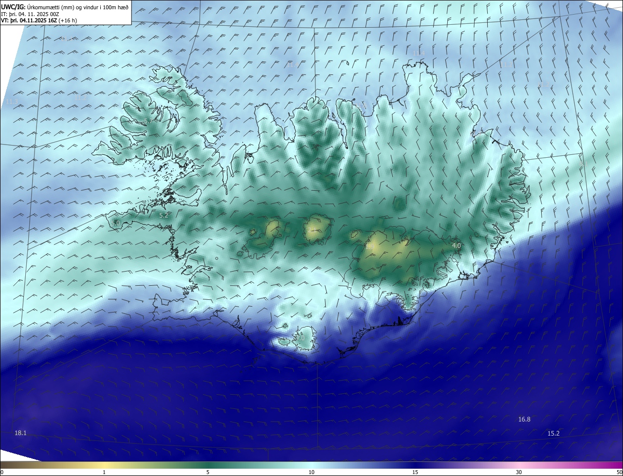Click the 7.0 value label on the island

(x=300, y=338)
